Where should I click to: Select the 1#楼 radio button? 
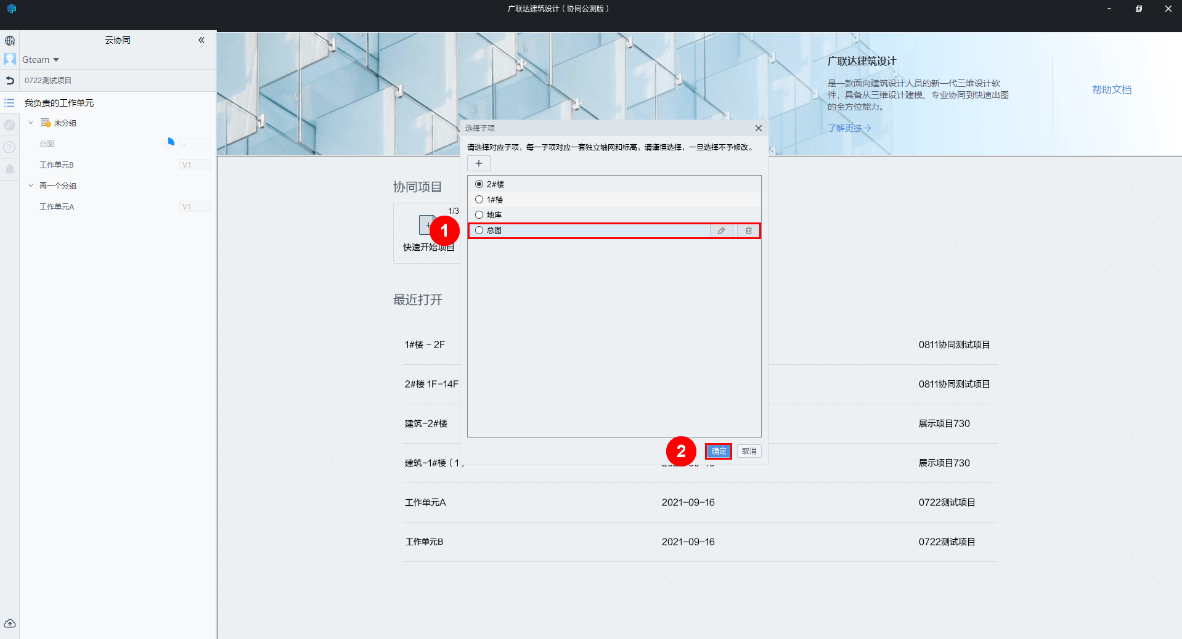tap(479, 200)
